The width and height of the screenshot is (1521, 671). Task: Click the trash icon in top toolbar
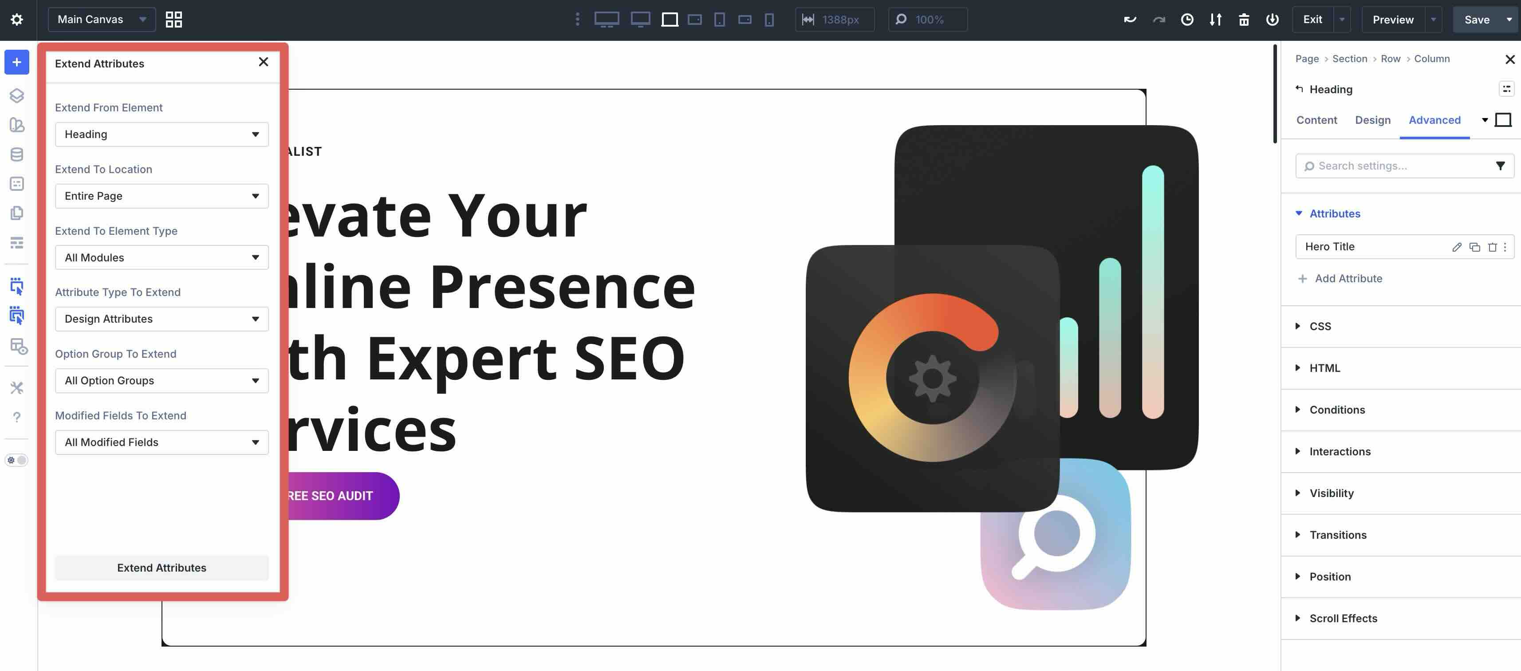[x=1244, y=20]
